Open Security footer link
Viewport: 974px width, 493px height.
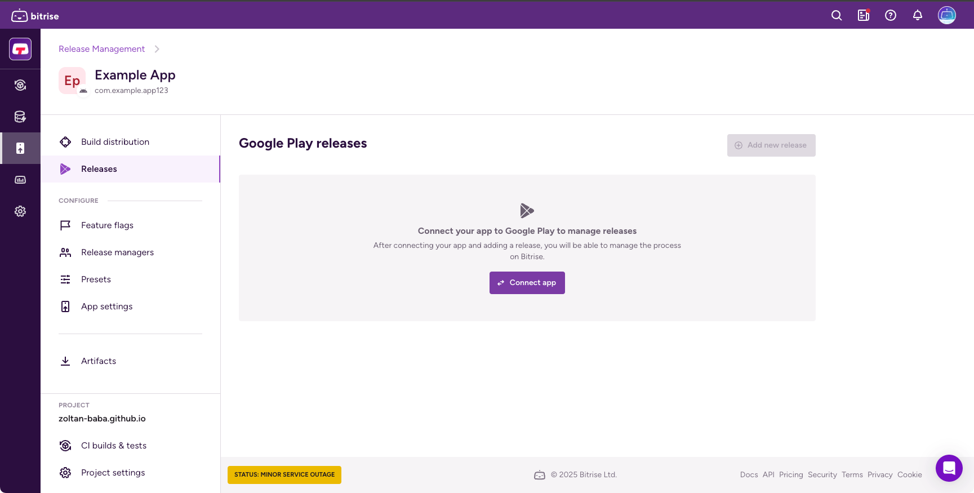[822, 475]
